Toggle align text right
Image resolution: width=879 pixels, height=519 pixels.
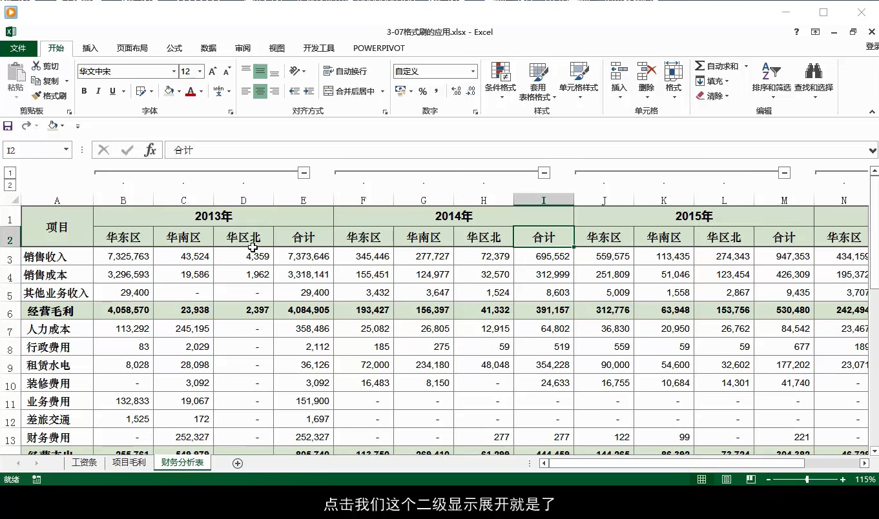point(274,91)
